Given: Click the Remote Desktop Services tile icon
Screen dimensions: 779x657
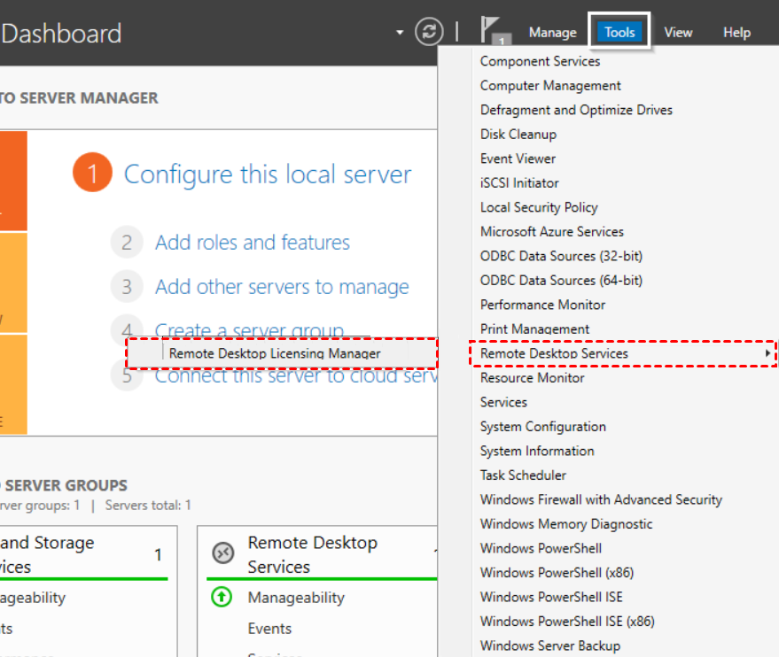Looking at the screenshot, I should click(x=222, y=553).
